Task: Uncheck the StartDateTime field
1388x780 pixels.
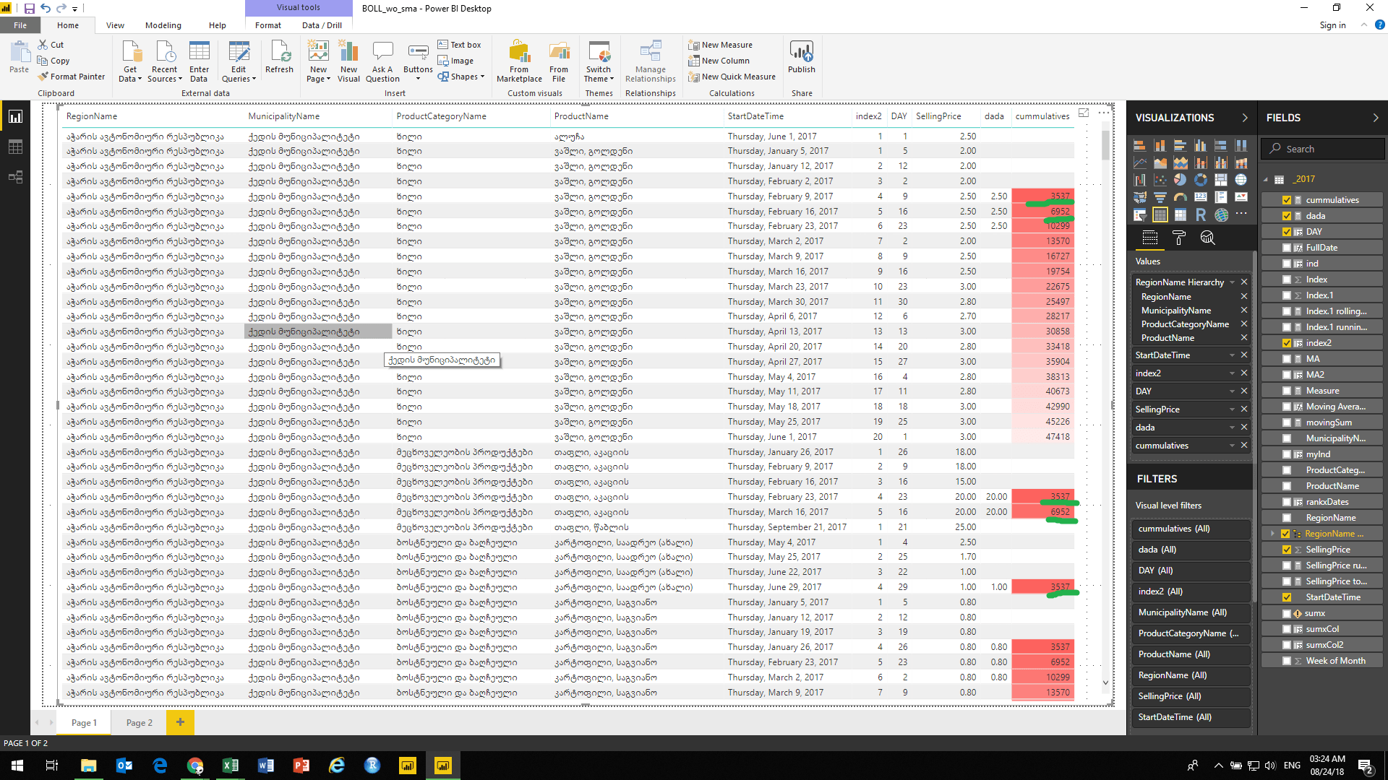Action: click(x=1287, y=597)
